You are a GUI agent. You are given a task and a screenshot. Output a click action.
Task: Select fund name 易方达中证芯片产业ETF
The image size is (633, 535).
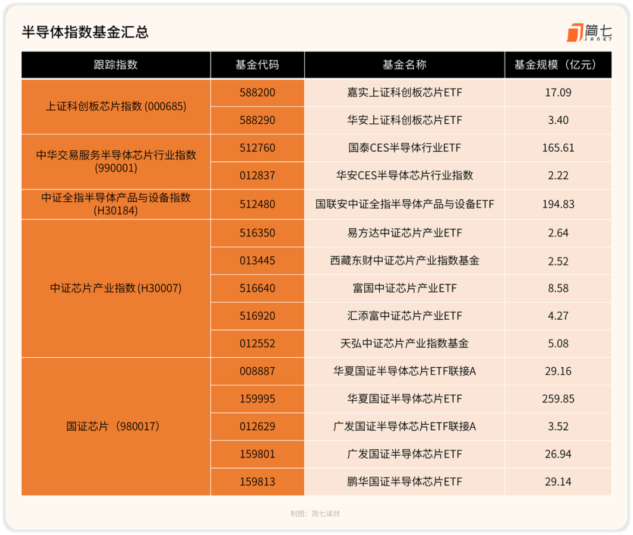(x=404, y=233)
